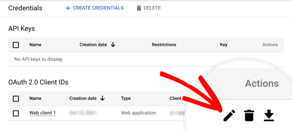
Task: Open the Create Credentials menu
Action: point(95,8)
